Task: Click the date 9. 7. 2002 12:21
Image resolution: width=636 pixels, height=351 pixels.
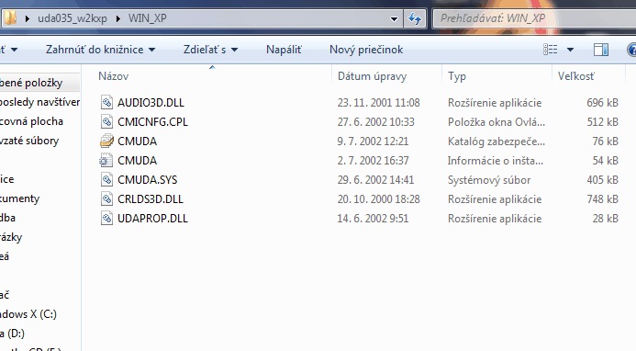Action: click(x=373, y=141)
